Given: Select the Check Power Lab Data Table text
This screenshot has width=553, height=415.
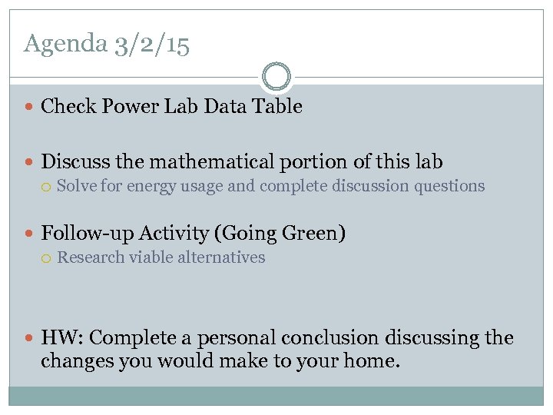Looking at the screenshot, I should point(171,107).
